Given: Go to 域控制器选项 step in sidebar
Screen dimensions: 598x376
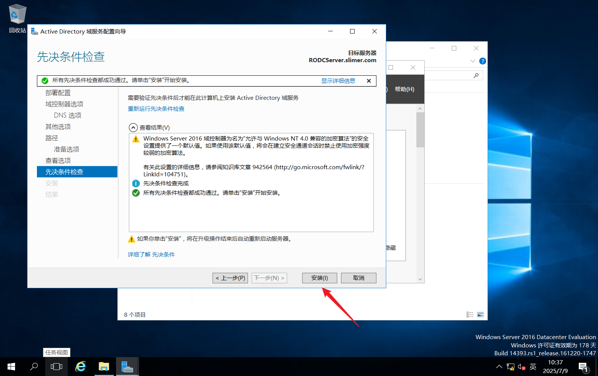Looking at the screenshot, I should coord(64,104).
